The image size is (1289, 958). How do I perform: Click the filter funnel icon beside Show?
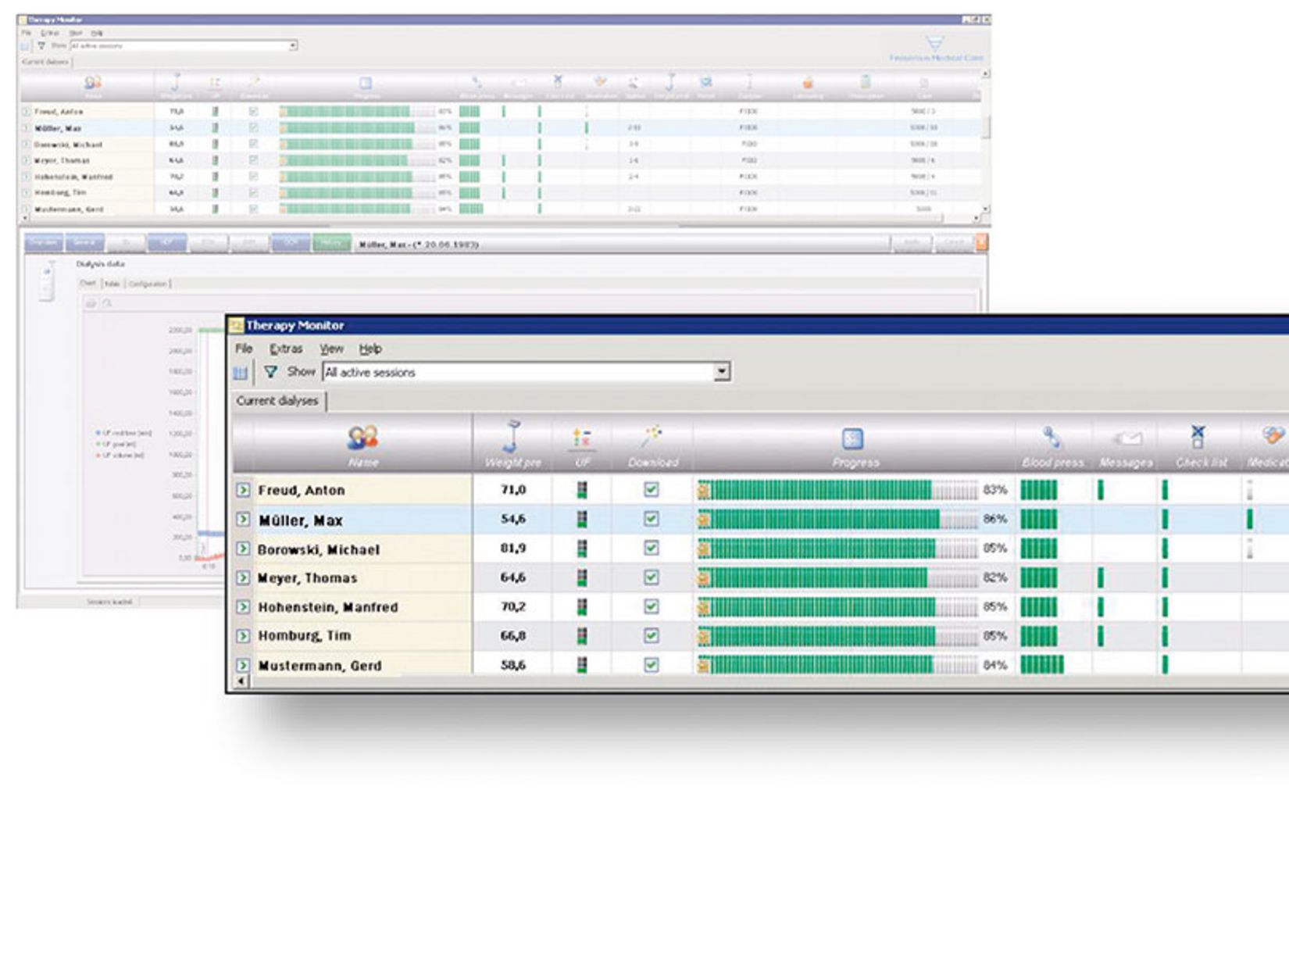[x=270, y=372]
